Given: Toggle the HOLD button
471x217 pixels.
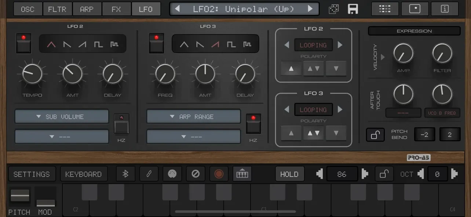Looking at the screenshot, I should pos(289,174).
